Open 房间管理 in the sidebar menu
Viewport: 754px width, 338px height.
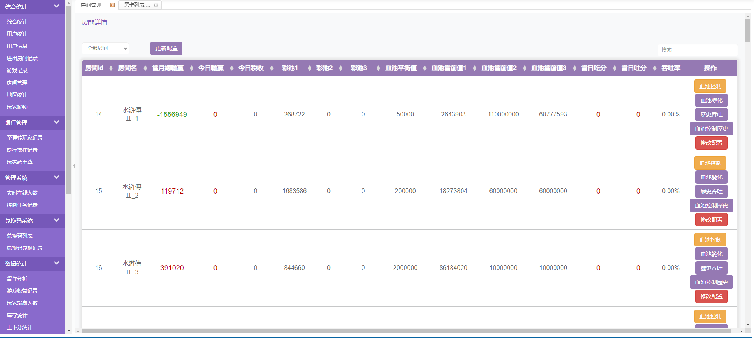click(x=17, y=83)
